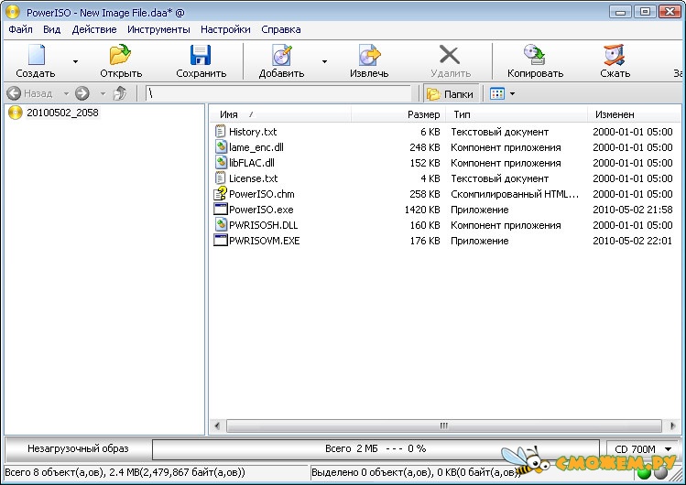Click the scrollbar right arrow
This screenshot has height=485, width=686.
[x=673, y=426]
